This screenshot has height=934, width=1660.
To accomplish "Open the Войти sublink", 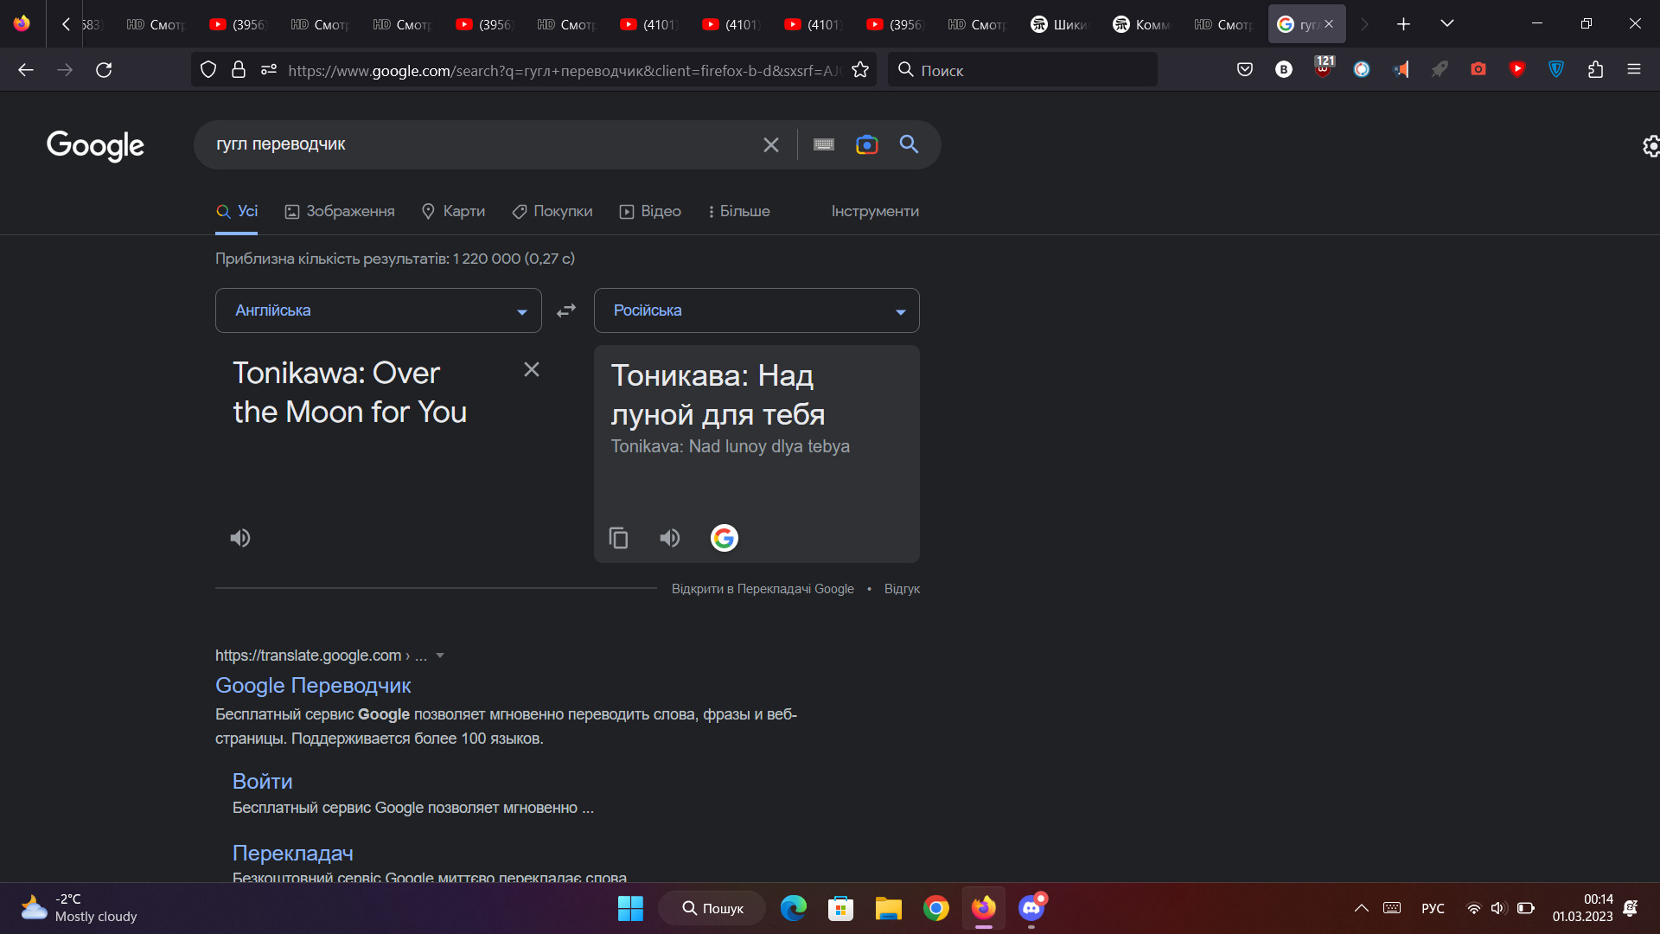I will pyautogui.click(x=263, y=781).
